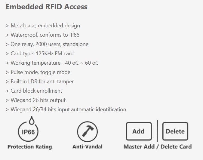The width and height of the screenshot is (203, 160).
Task: Click the IP66 water drop icon
Action: click(28, 129)
